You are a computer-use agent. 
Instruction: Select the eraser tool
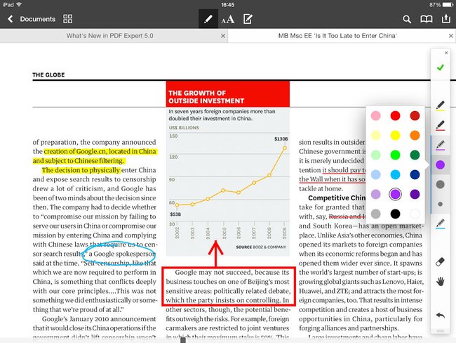pos(441,261)
